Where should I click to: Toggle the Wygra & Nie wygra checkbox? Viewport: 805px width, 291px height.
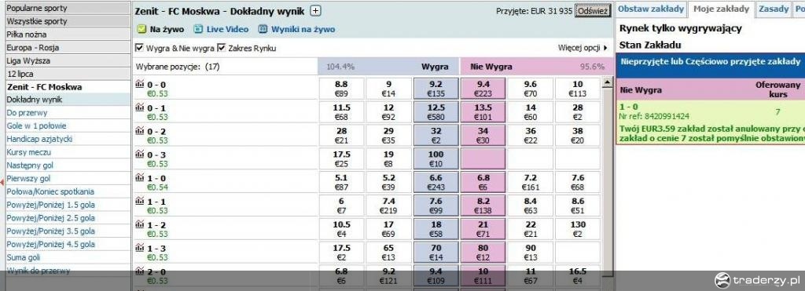click(139, 48)
